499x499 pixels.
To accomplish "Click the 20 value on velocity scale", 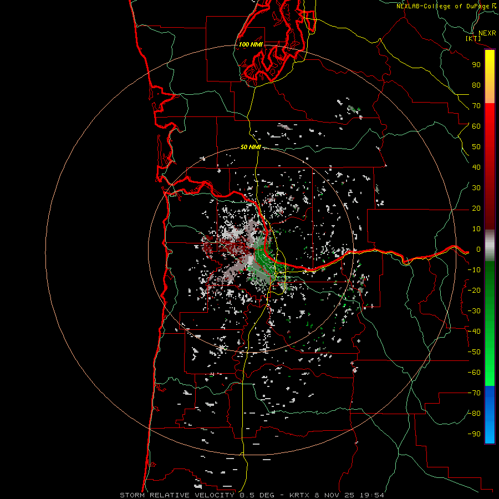I will pos(476,208).
